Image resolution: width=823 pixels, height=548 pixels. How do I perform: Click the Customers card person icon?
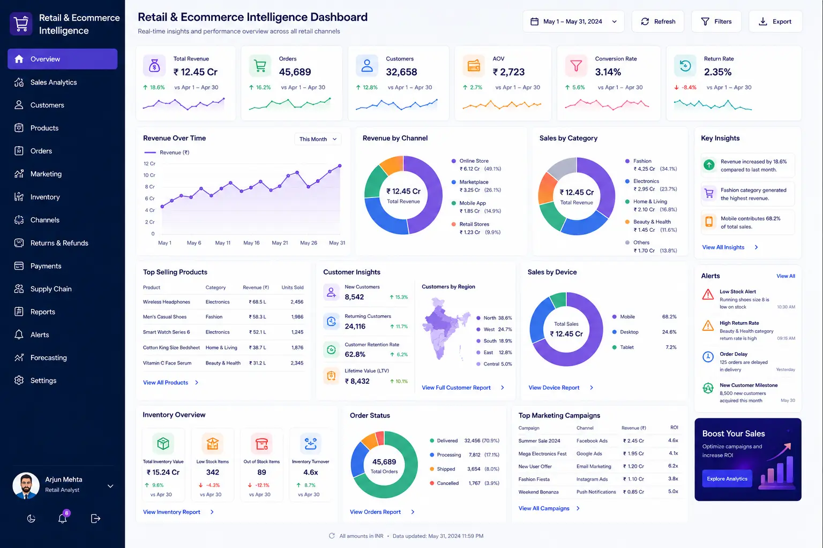tap(367, 66)
